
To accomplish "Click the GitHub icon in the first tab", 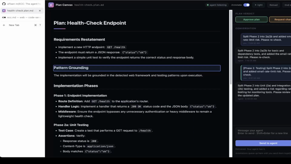I will coord(4,4).
